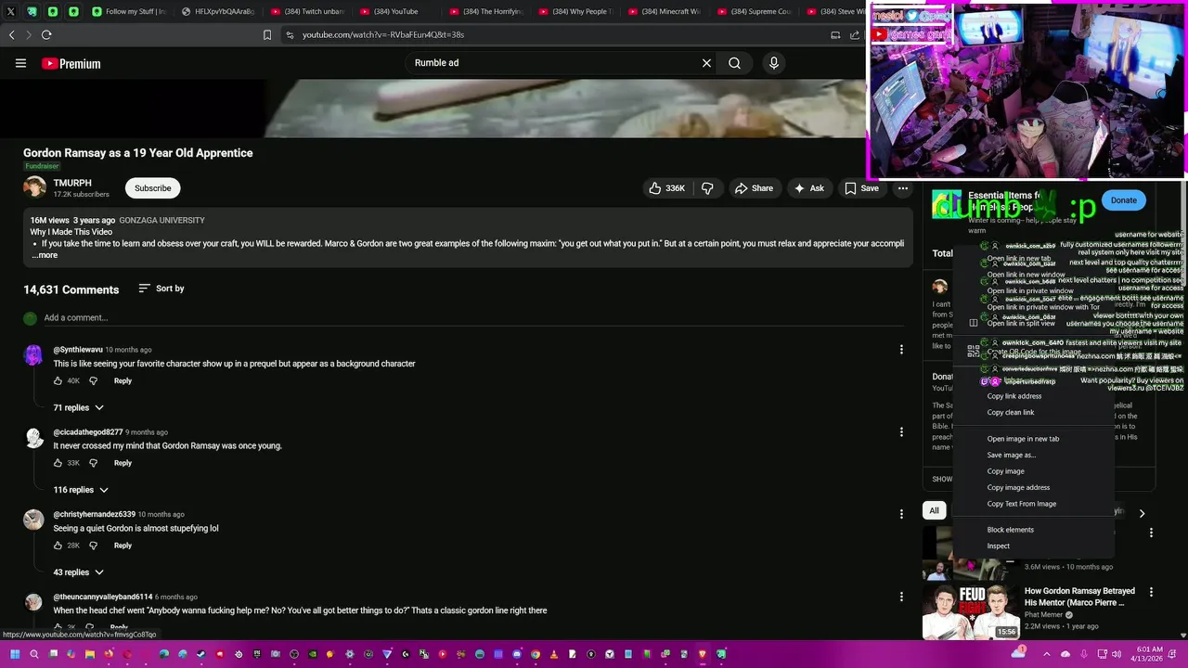Expand description with '...more'
The image size is (1188, 668).
click(45, 255)
